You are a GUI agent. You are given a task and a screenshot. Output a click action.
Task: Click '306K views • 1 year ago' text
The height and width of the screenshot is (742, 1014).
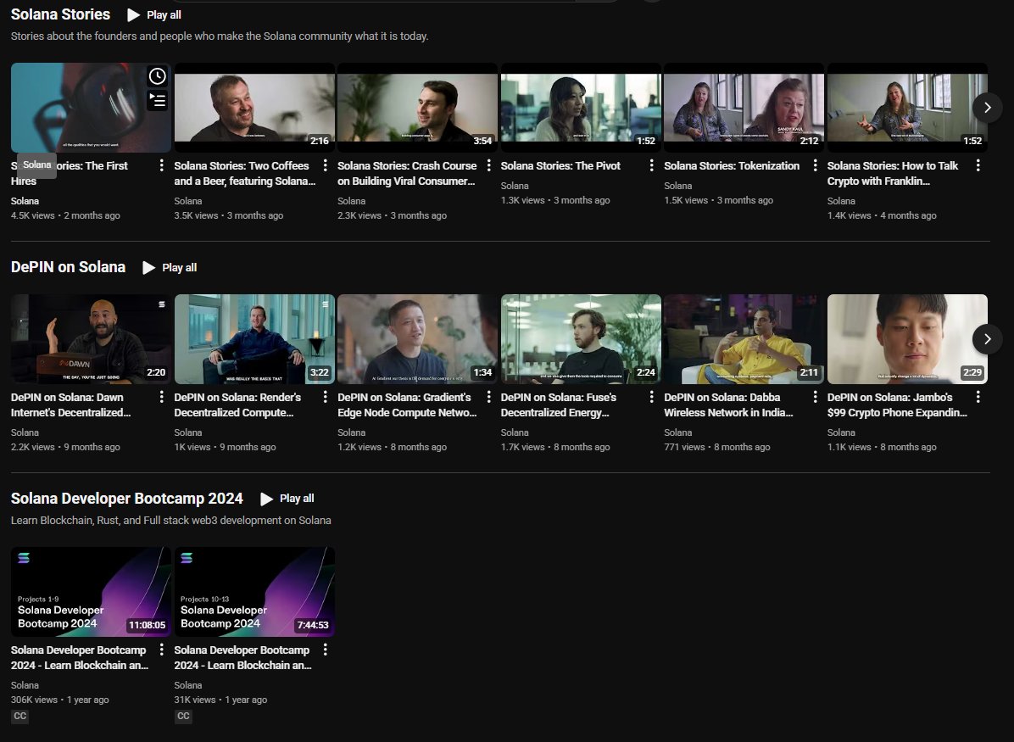(60, 700)
